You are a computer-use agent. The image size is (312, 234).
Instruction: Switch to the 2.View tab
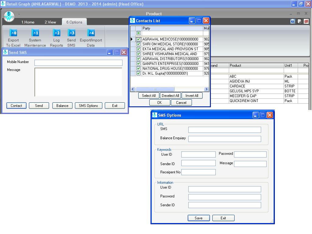50,22
